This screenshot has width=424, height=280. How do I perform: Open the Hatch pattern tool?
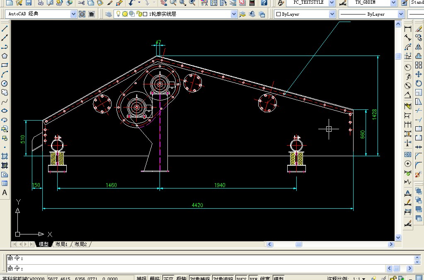(5, 156)
